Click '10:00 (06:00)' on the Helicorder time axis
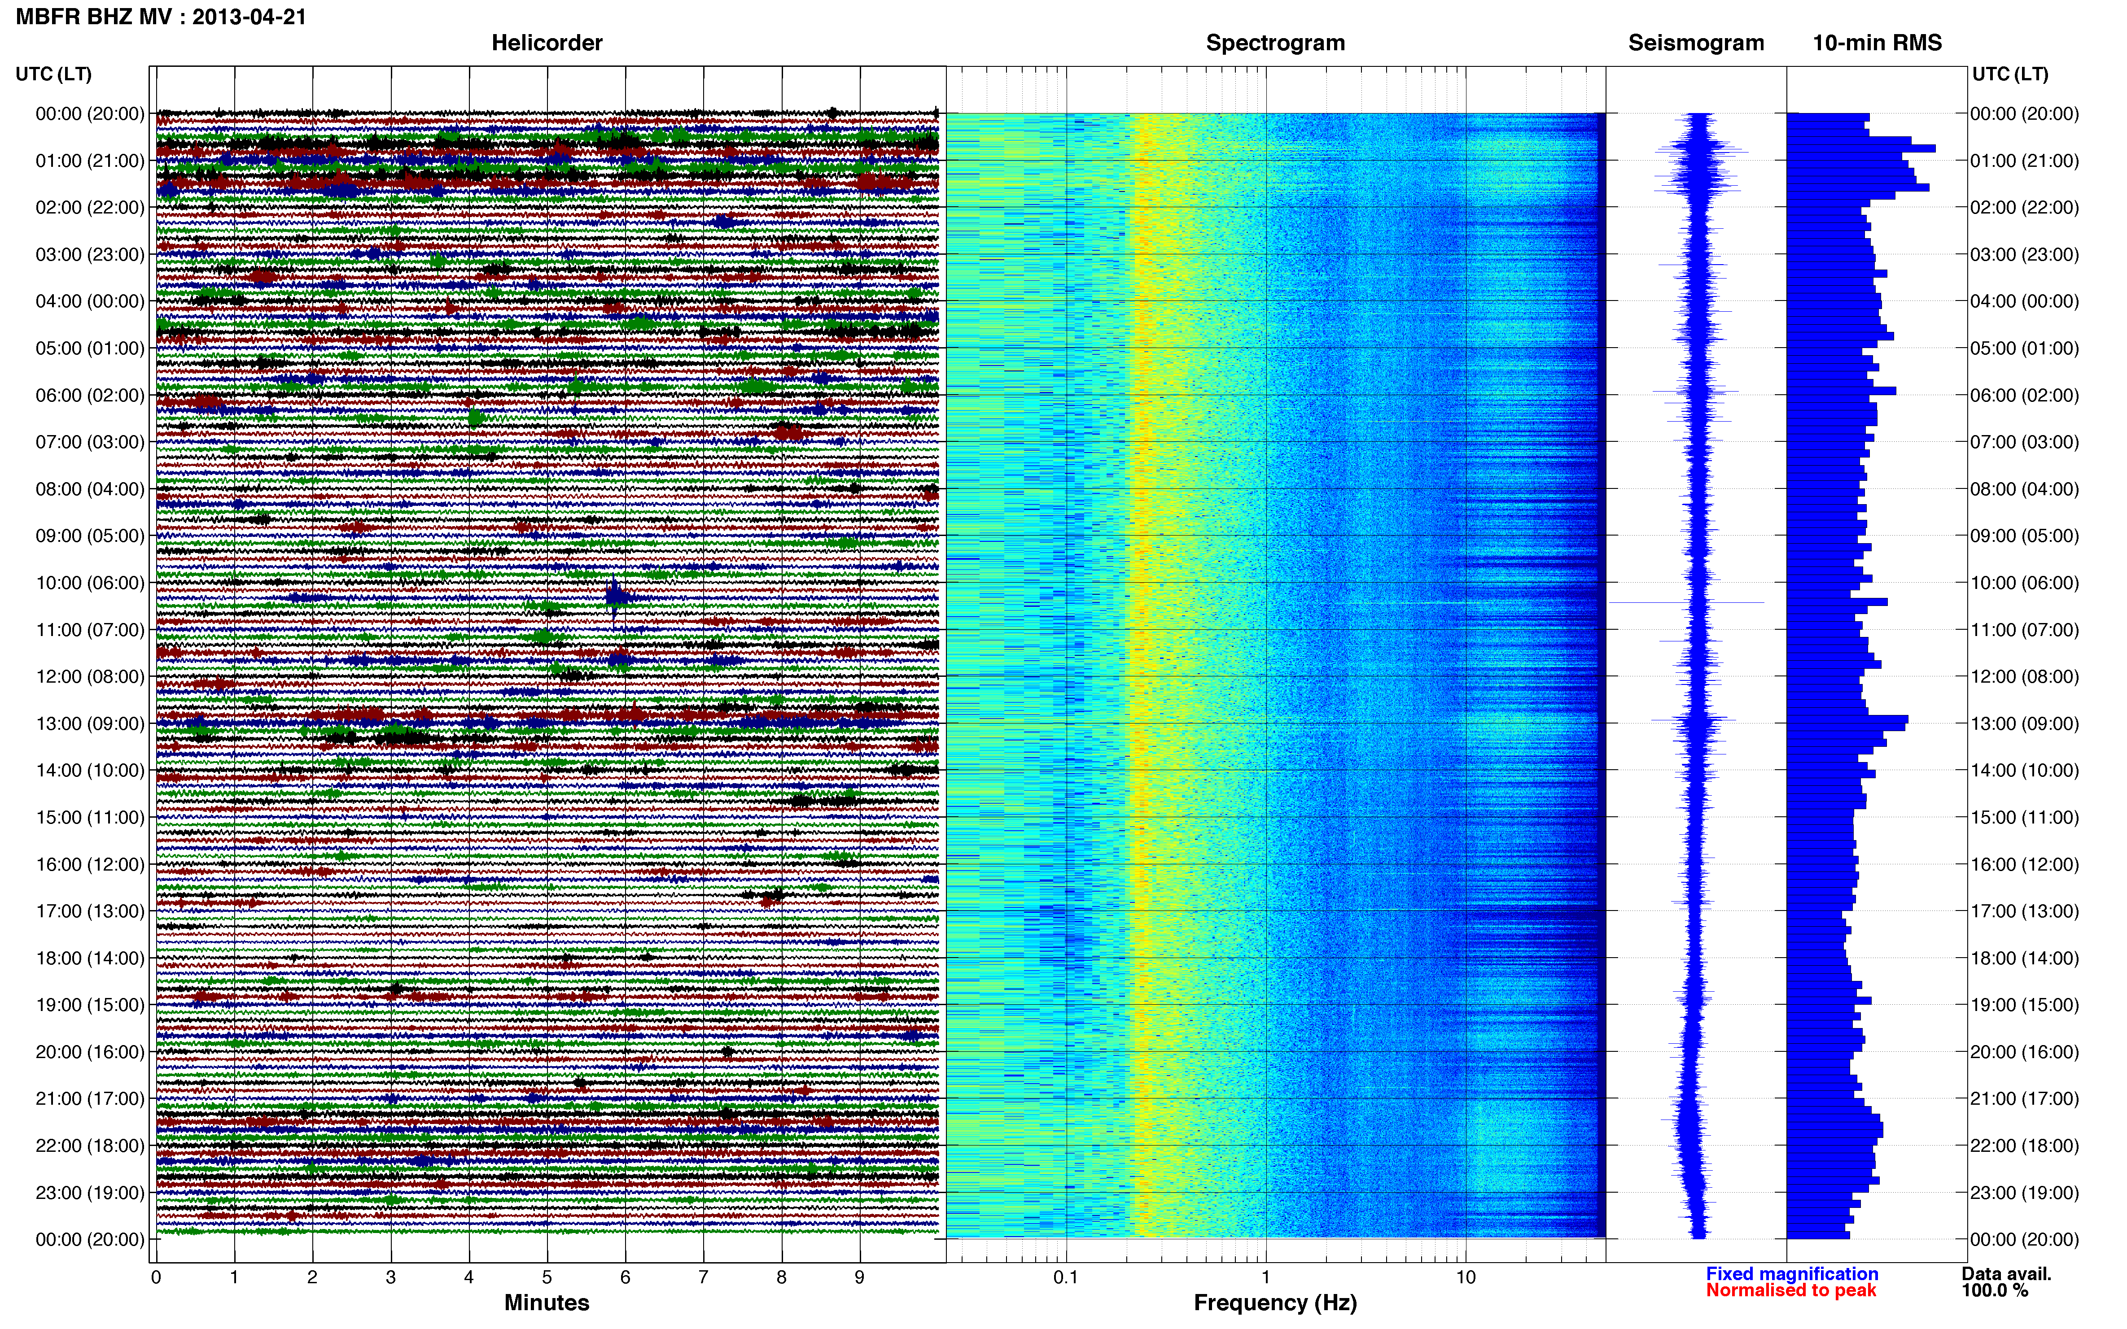2127x1329 pixels. coord(90,583)
